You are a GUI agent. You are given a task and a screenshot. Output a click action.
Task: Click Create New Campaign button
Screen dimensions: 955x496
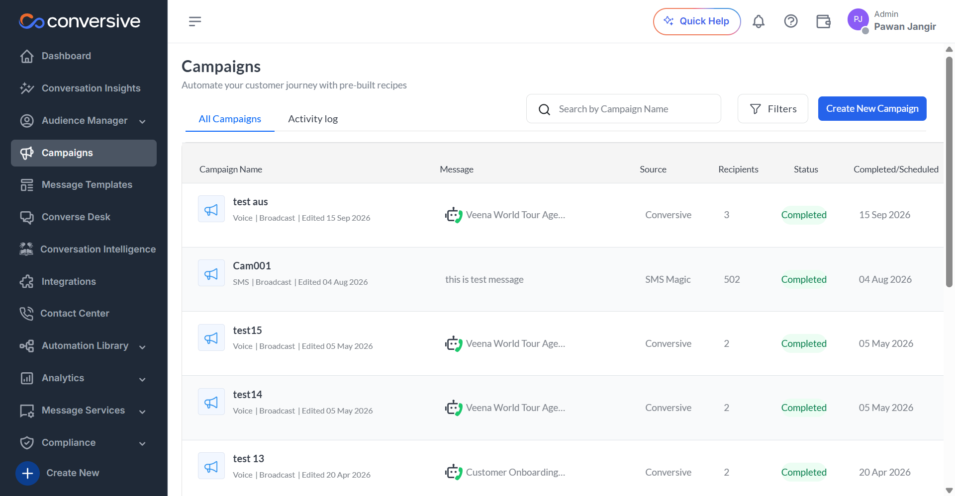tap(872, 108)
